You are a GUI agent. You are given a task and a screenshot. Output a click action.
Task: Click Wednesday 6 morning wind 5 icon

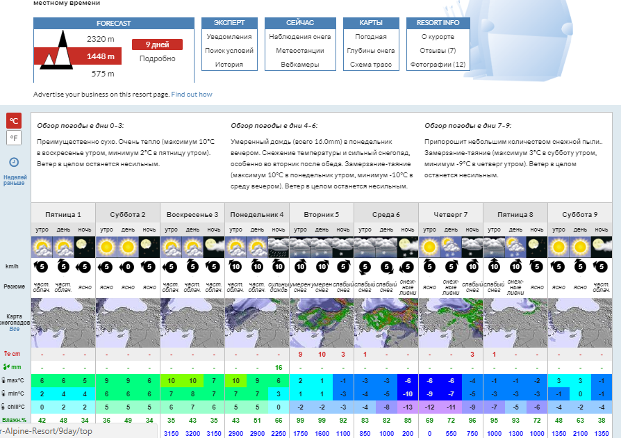coord(365,267)
